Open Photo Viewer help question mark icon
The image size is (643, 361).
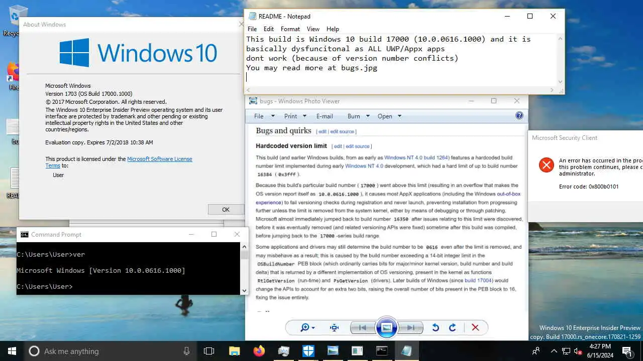pyautogui.click(x=519, y=116)
